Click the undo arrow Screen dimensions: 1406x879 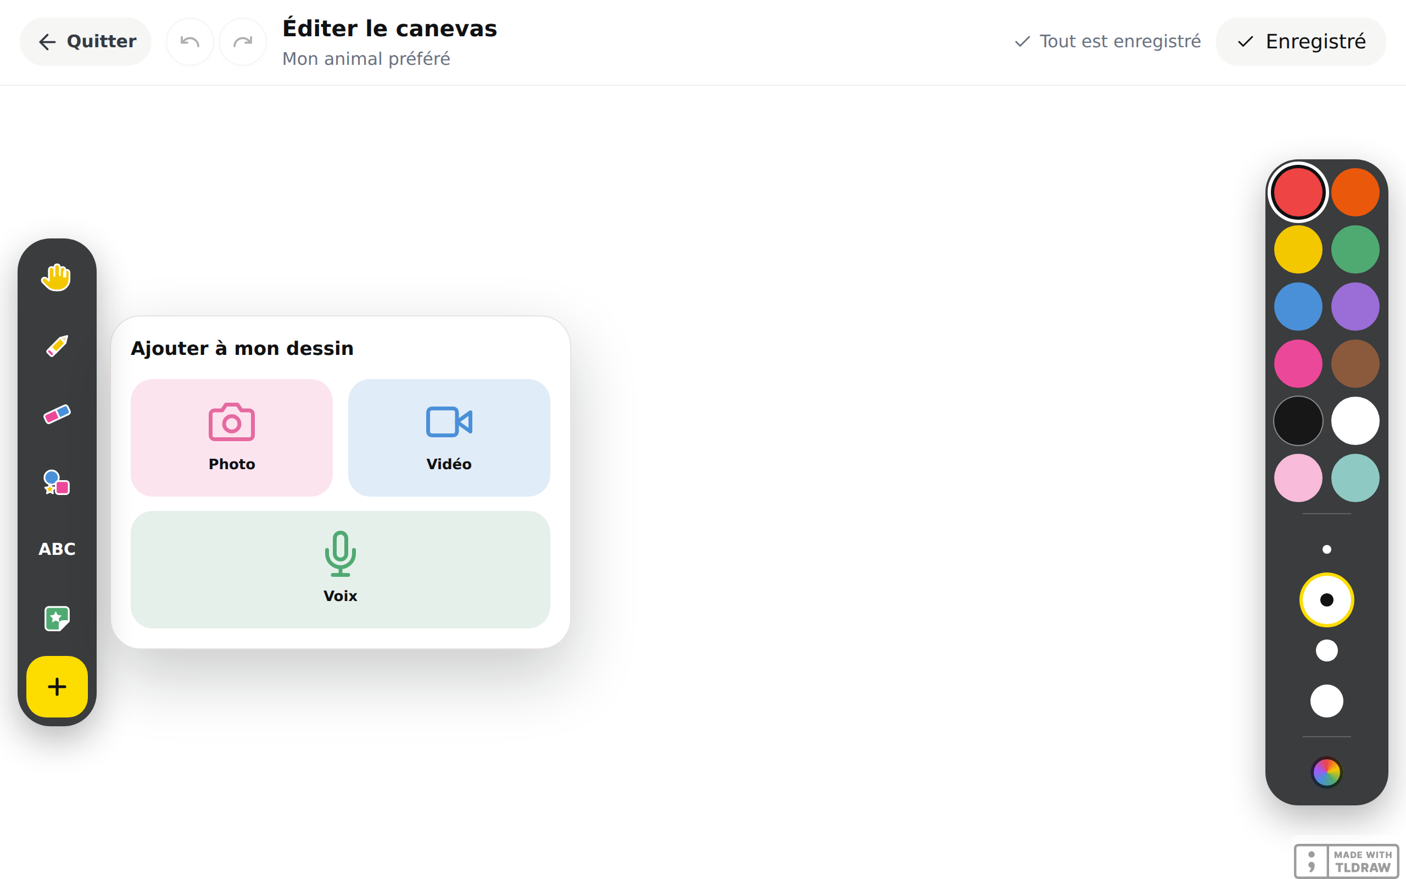click(190, 41)
